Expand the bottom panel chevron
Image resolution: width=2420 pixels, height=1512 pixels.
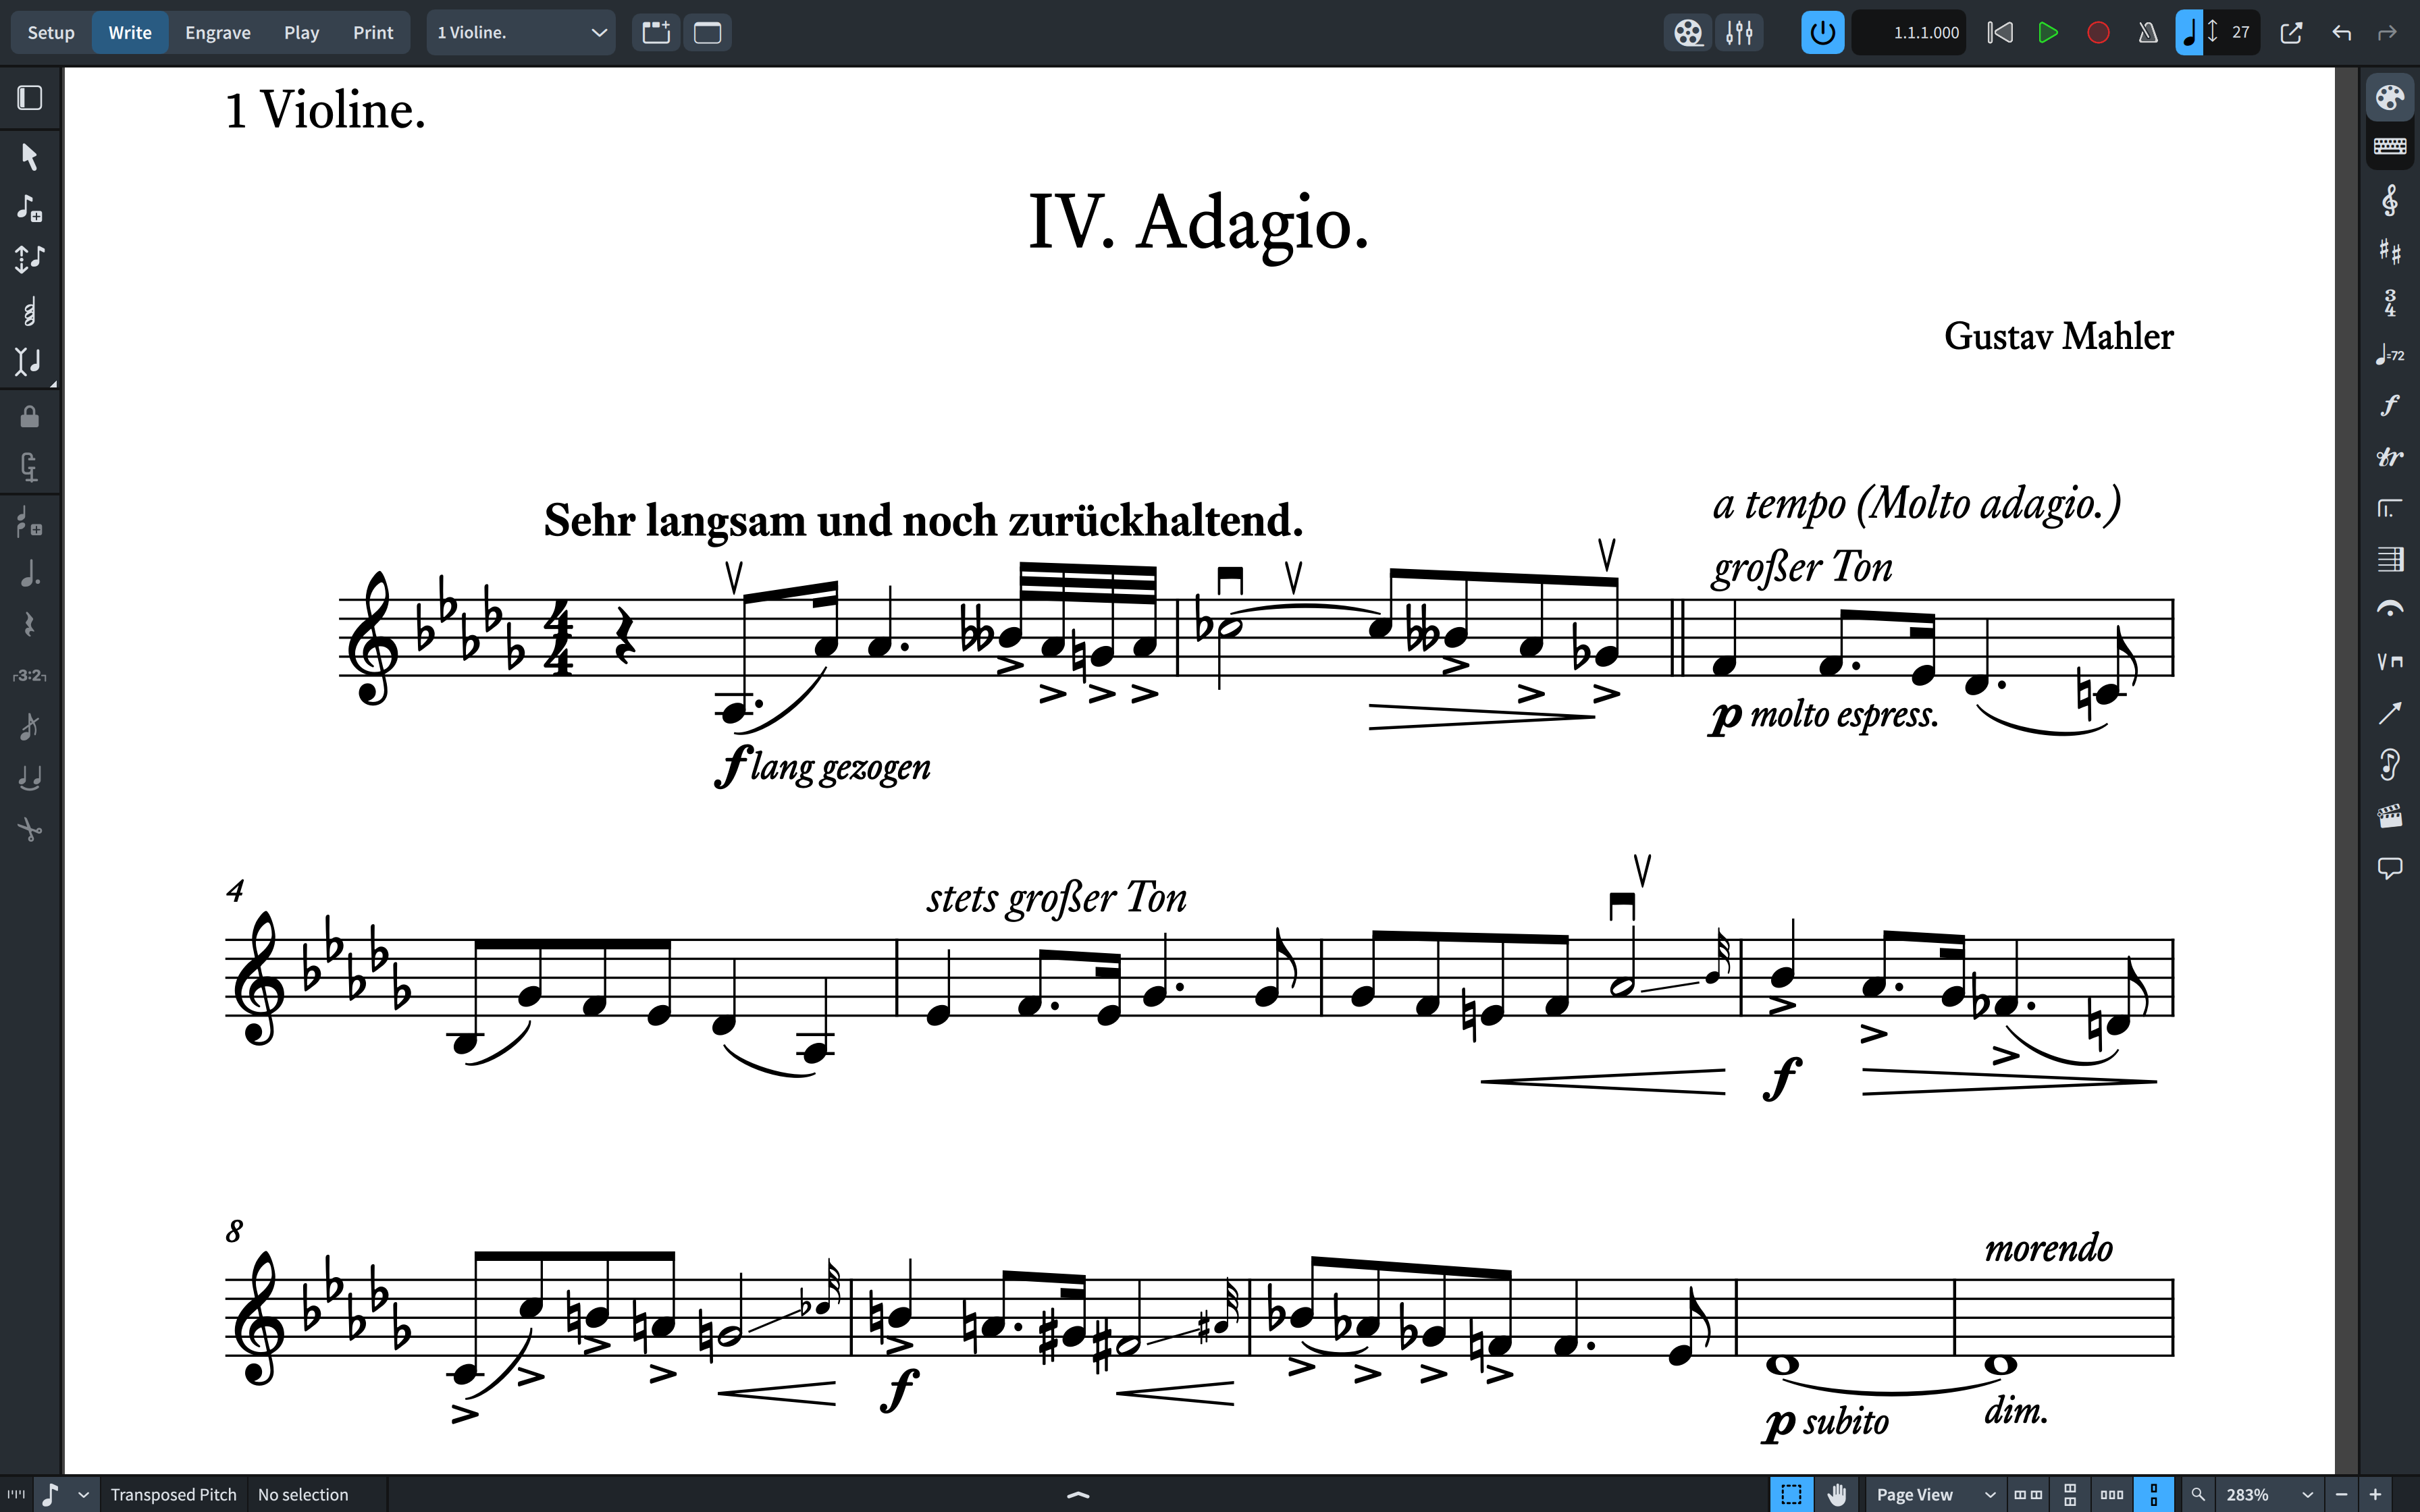pos(1078,1495)
